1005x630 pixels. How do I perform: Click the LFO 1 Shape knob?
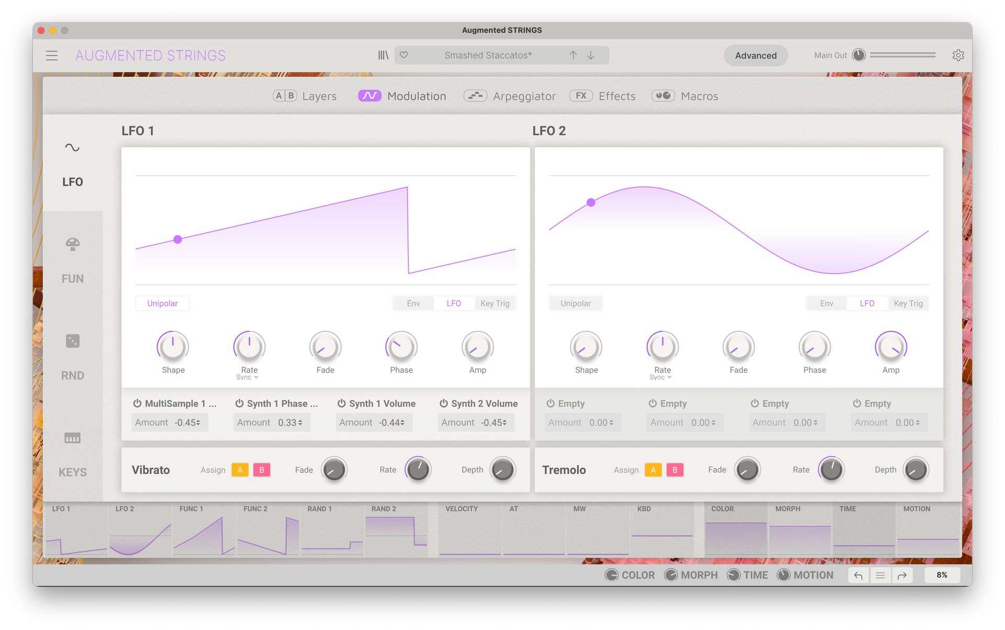point(173,346)
